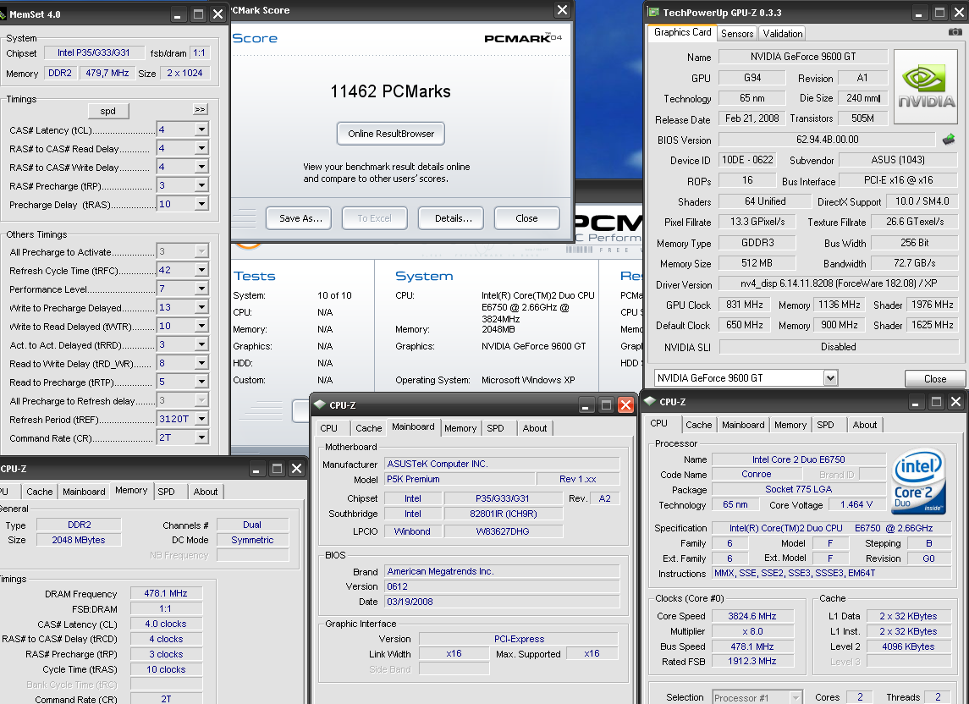The height and width of the screenshot is (704, 969).
Task: Open the Memory tab in middle CPU-Z window
Action: [460, 427]
